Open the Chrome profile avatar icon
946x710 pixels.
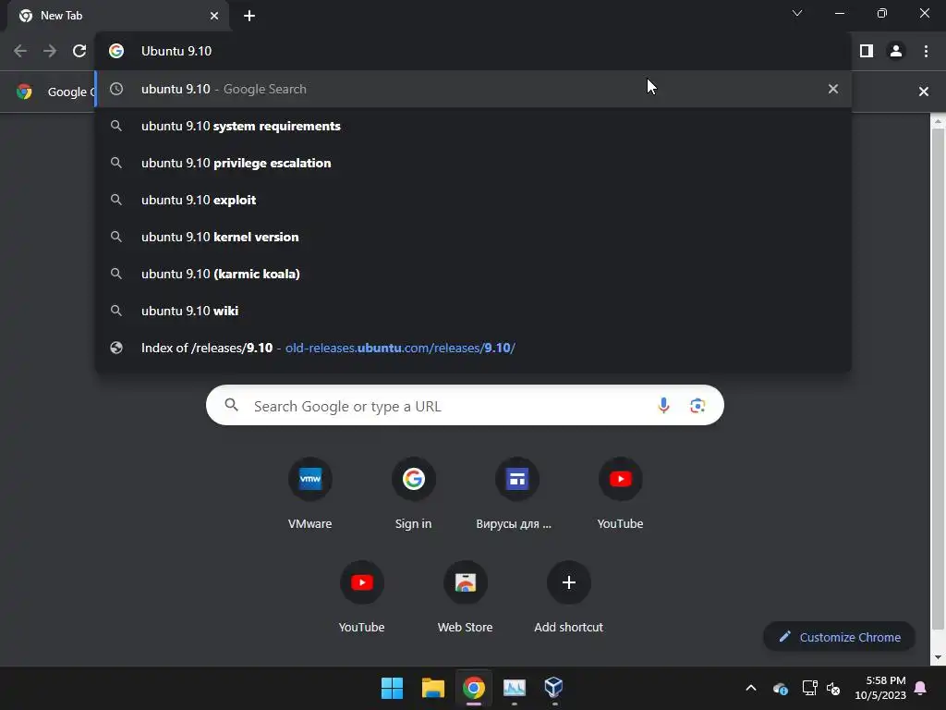(x=896, y=51)
